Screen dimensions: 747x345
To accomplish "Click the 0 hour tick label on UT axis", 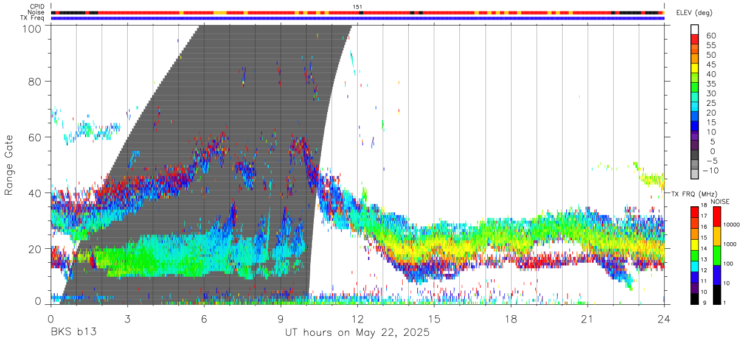I will 50,319.
